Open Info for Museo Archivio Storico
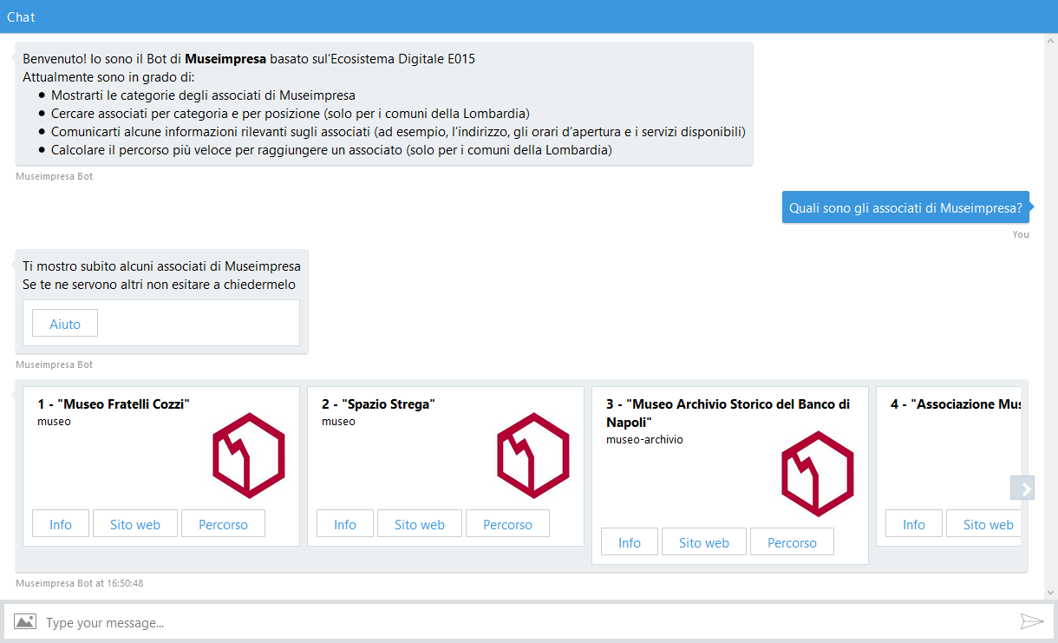This screenshot has width=1058, height=643. click(630, 542)
